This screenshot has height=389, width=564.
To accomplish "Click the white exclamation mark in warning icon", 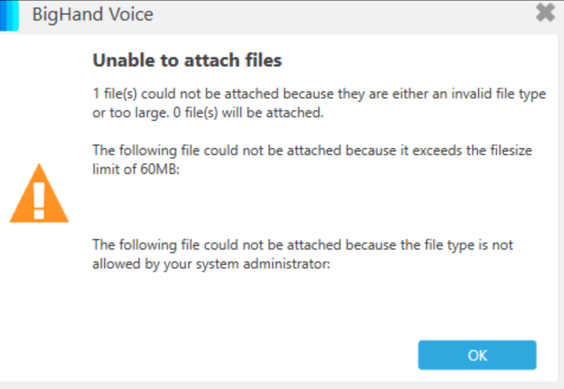I will click(x=39, y=200).
